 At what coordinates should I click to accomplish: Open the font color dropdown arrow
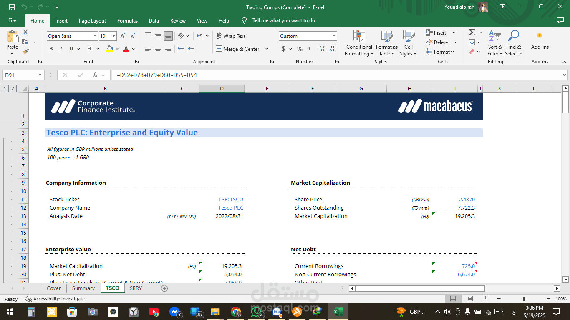coord(134,49)
